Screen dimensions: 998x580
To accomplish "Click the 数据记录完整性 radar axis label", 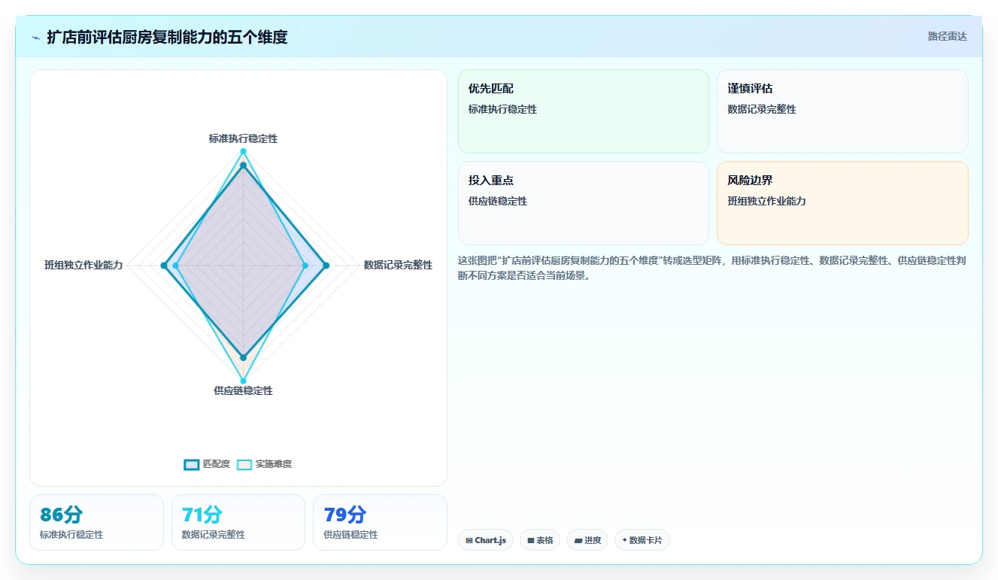I will tap(398, 265).
